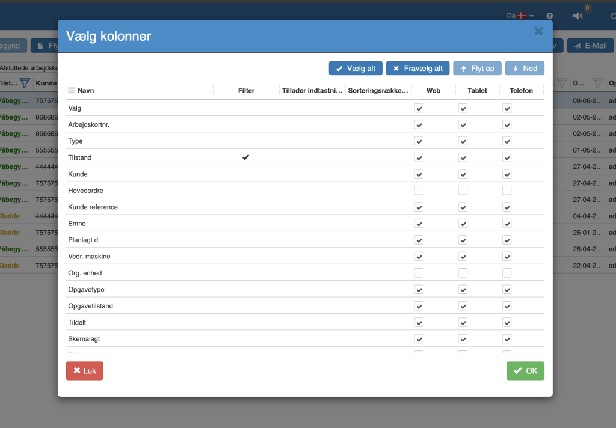The image size is (616, 428).
Task: Toggle the Filter checkmark for Tilstand
Action: point(246,157)
